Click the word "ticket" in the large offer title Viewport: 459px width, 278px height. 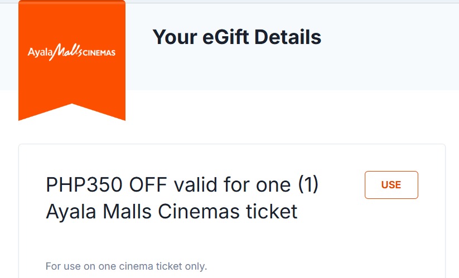[x=269, y=212]
